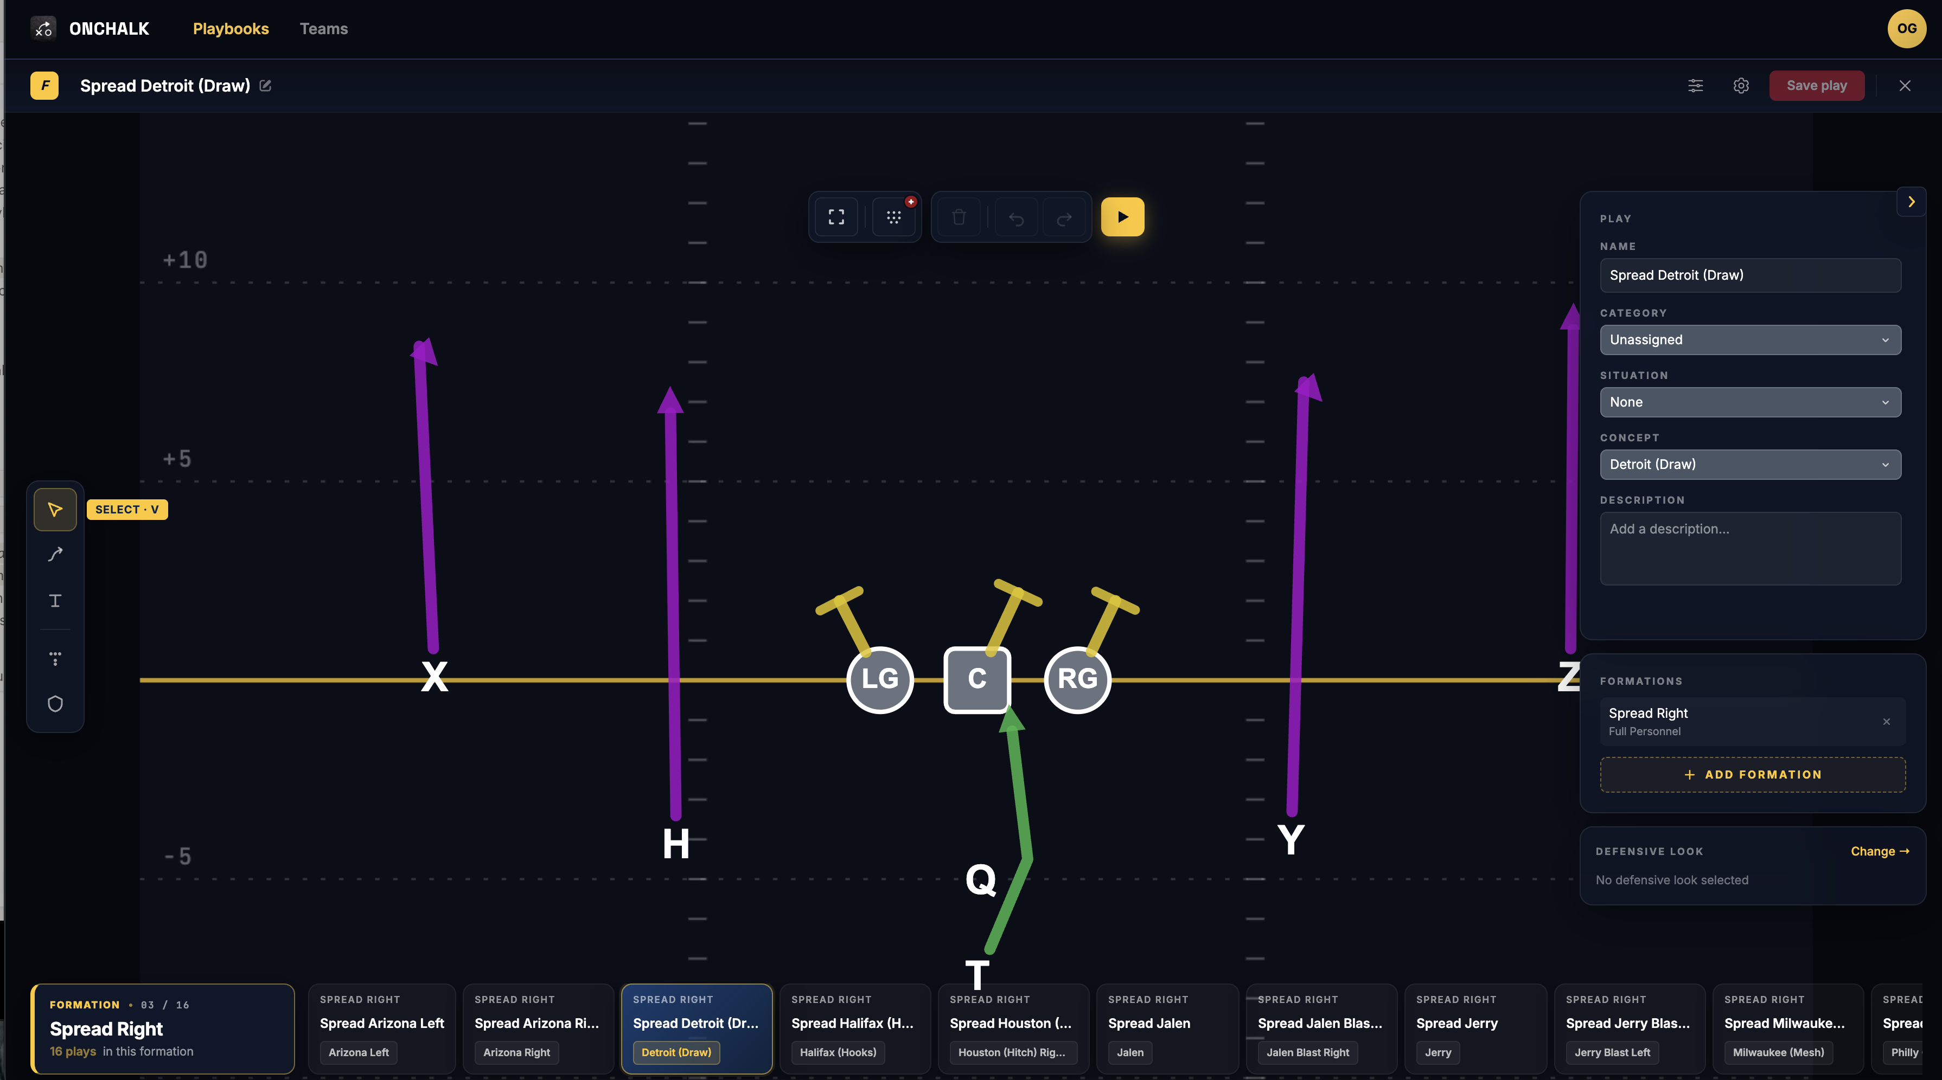
Task: Click the Detroit (Draw) concept tag
Action: pos(676,1052)
